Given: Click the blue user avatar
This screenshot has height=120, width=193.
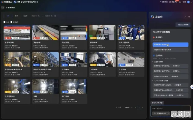Looking at the screenshot, I should [188, 2].
